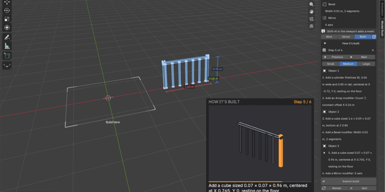Select the Scale tool
The height and width of the screenshot is (192, 385).
(x=7, y=19)
